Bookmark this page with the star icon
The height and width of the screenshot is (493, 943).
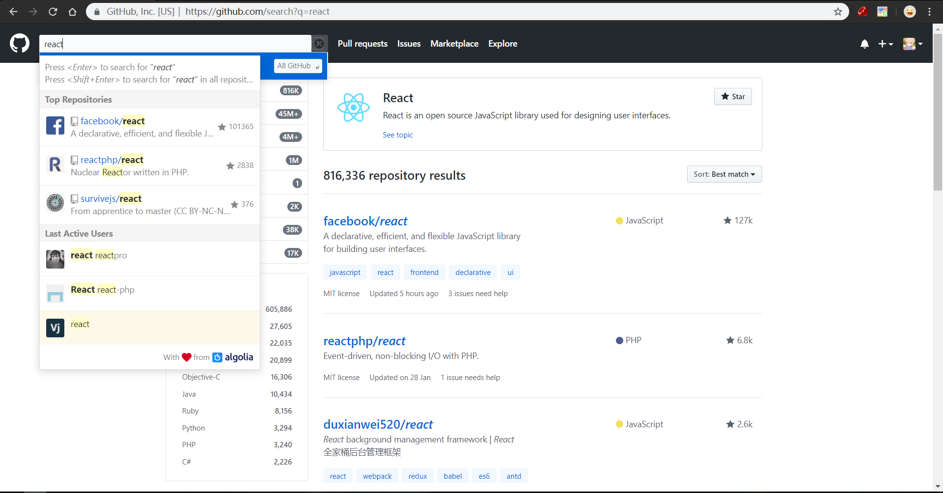point(838,12)
